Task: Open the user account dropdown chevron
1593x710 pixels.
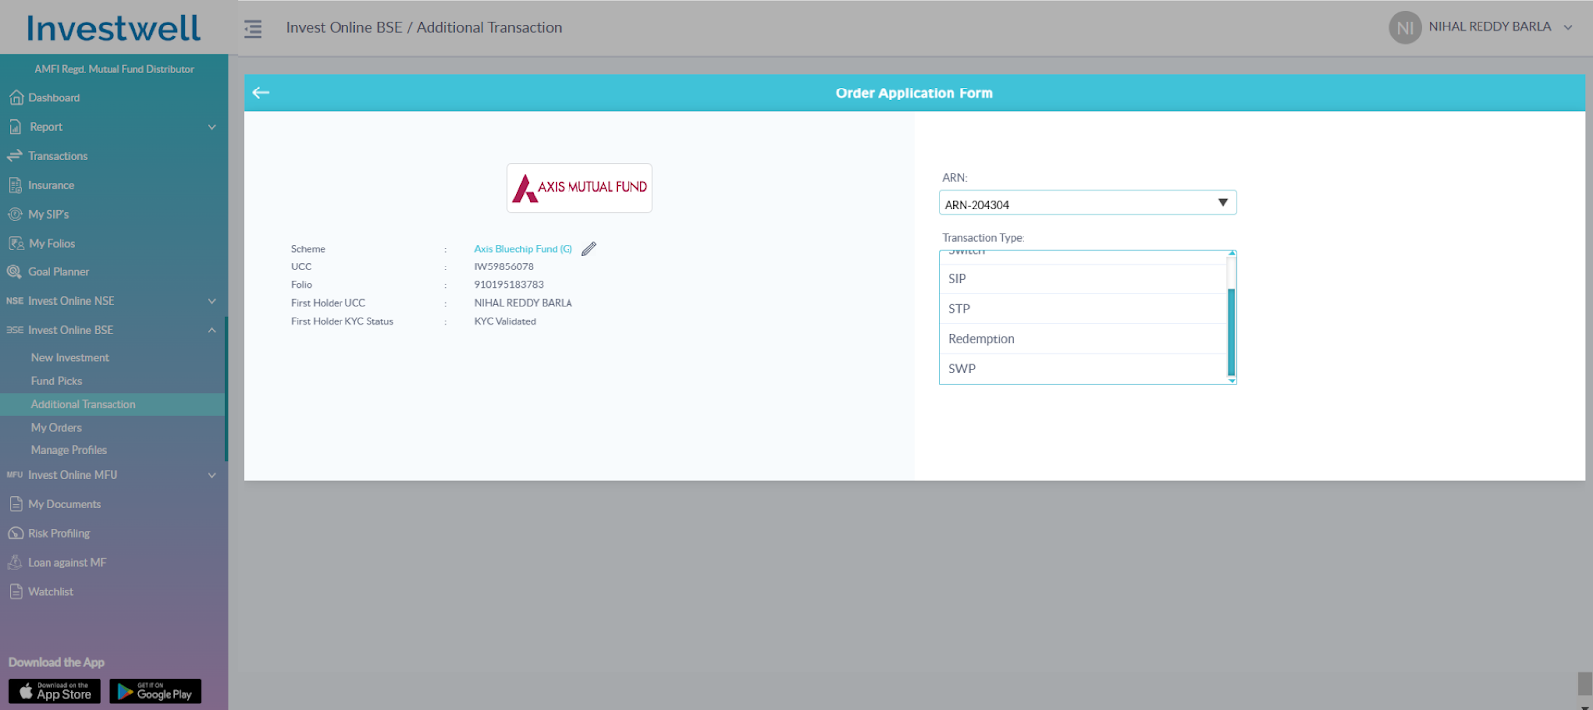Action: [1568, 28]
